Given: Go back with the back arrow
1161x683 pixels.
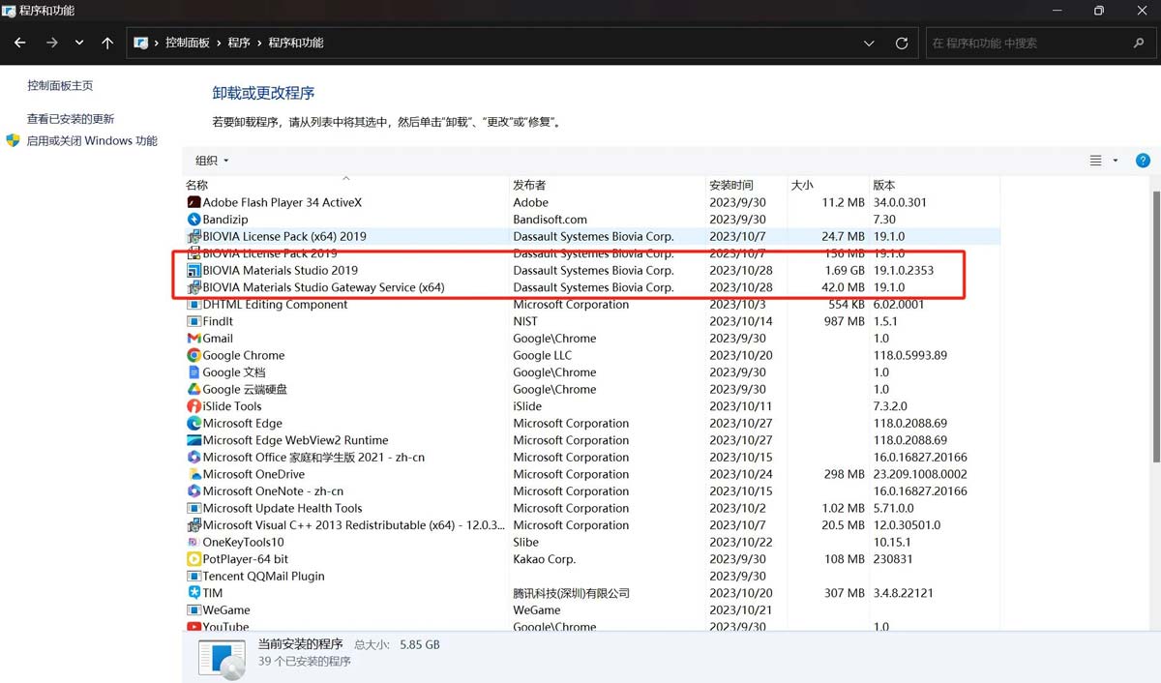Looking at the screenshot, I should tap(19, 43).
